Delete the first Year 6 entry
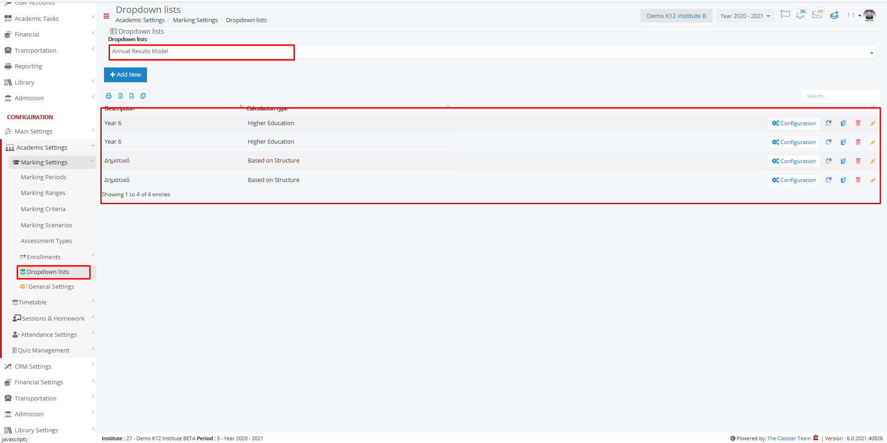 pyautogui.click(x=858, y=123)
